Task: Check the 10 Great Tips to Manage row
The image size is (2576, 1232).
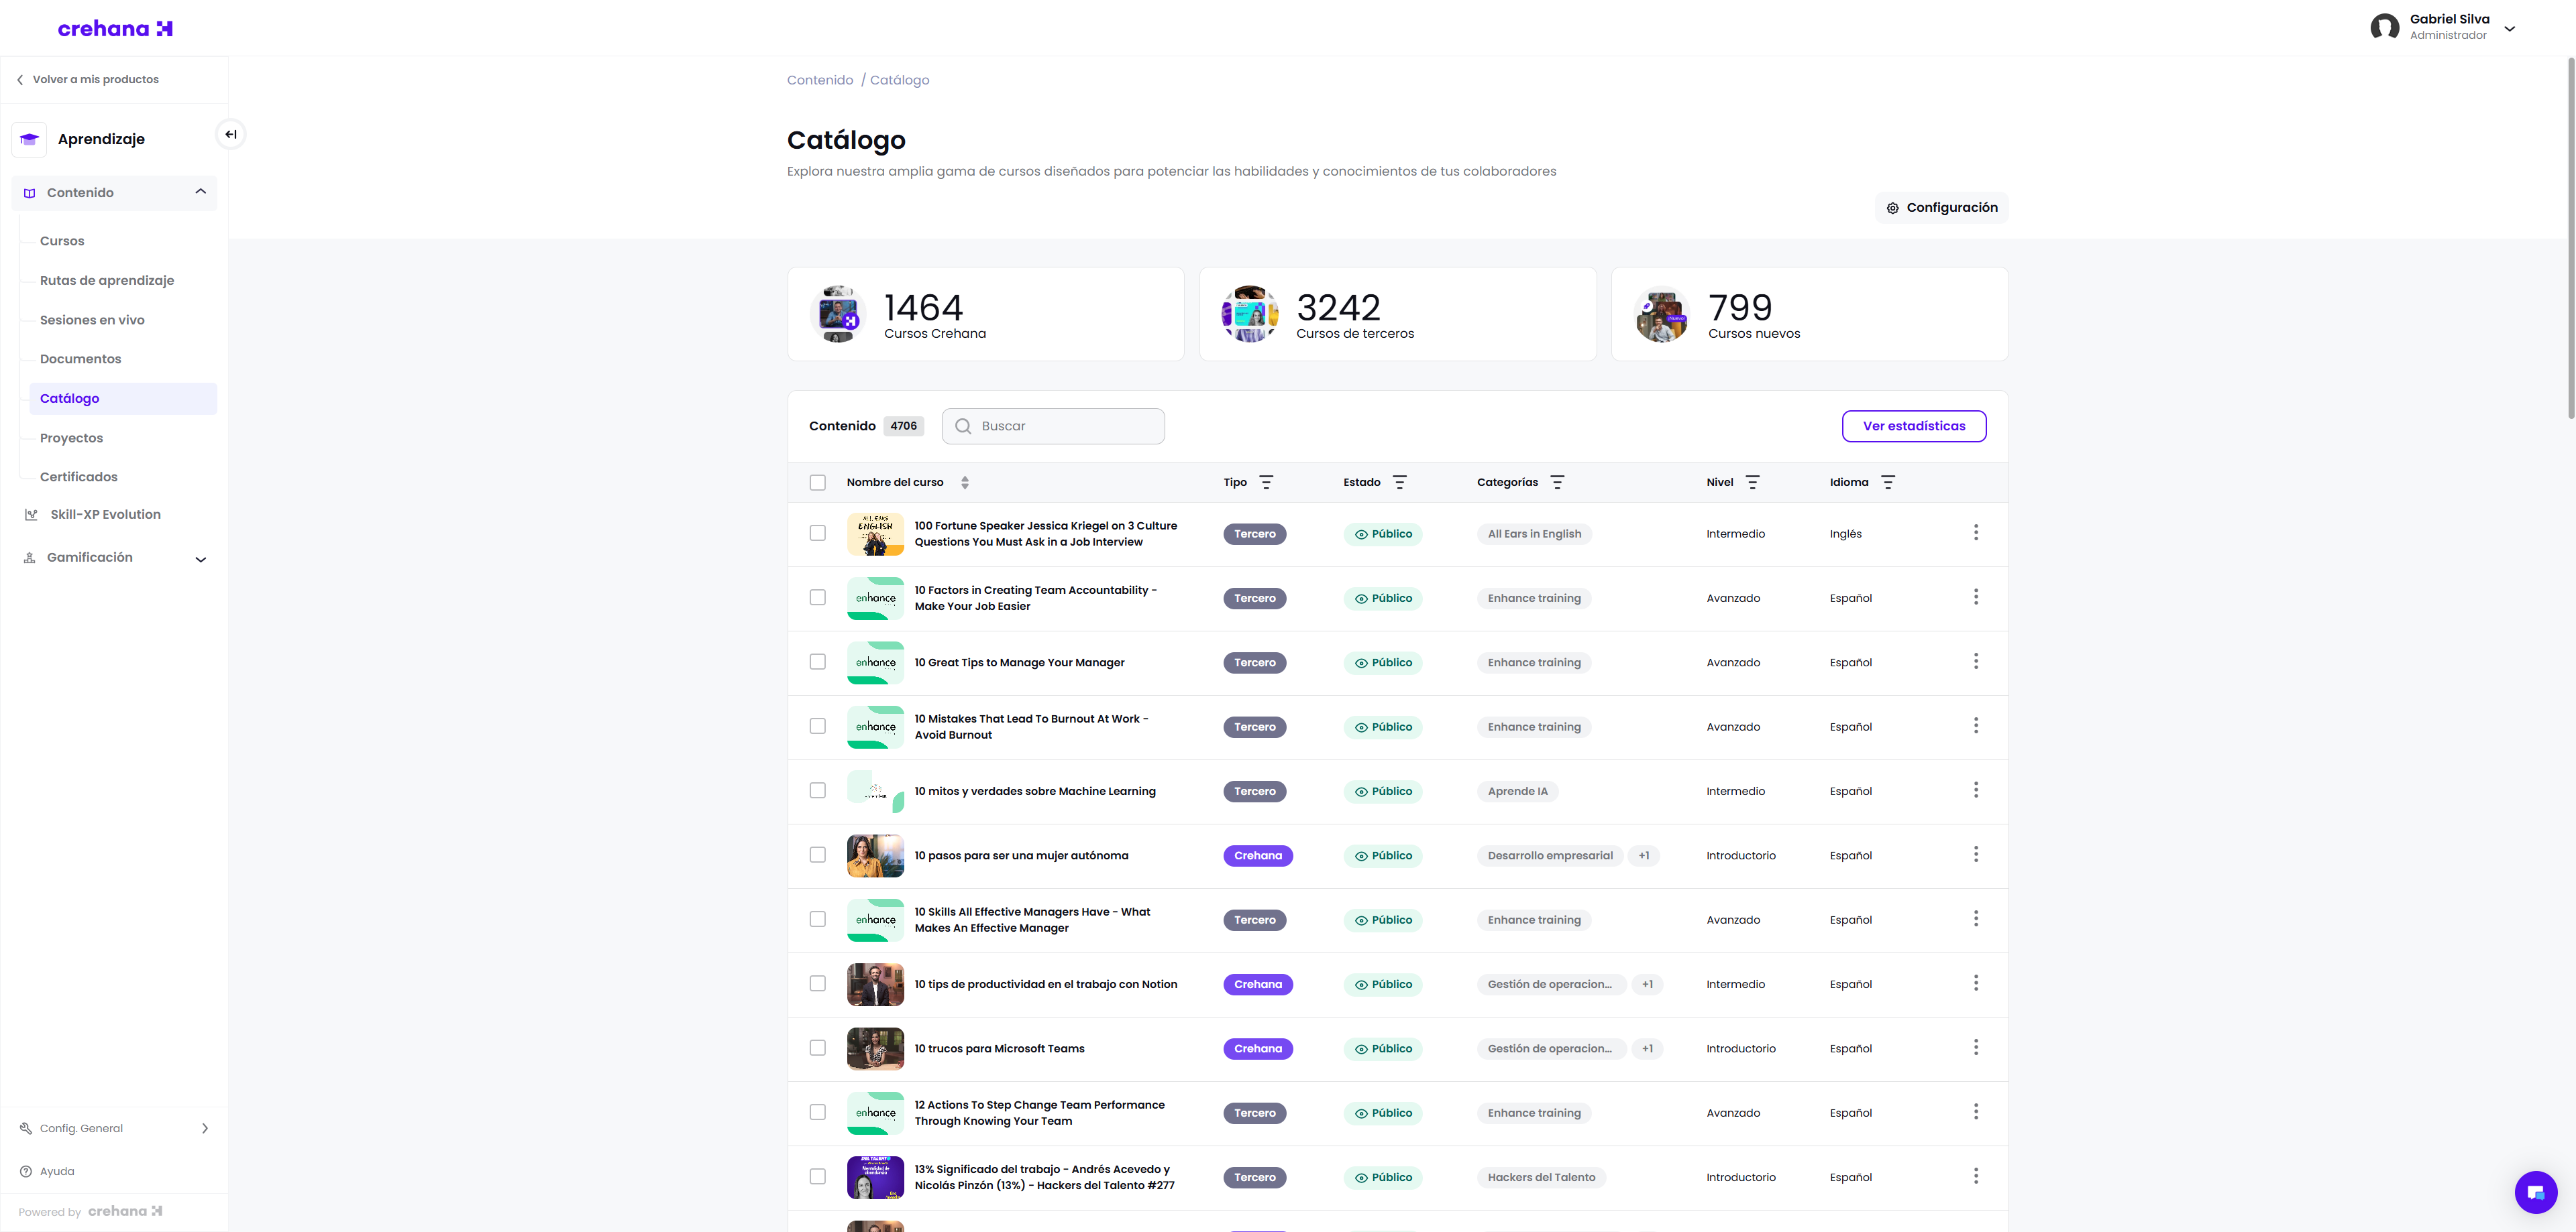Action: 817,662
